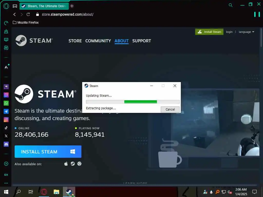
Task: Click the PLAYING NOW count 8,145,941
Action: tap(90, 134)
